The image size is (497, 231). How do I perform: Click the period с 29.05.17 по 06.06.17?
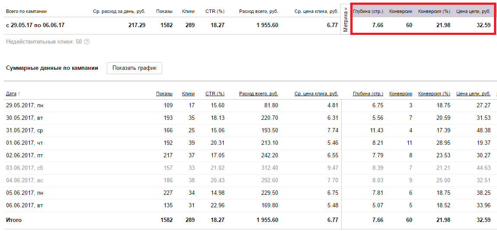click(x=35, y=25)
